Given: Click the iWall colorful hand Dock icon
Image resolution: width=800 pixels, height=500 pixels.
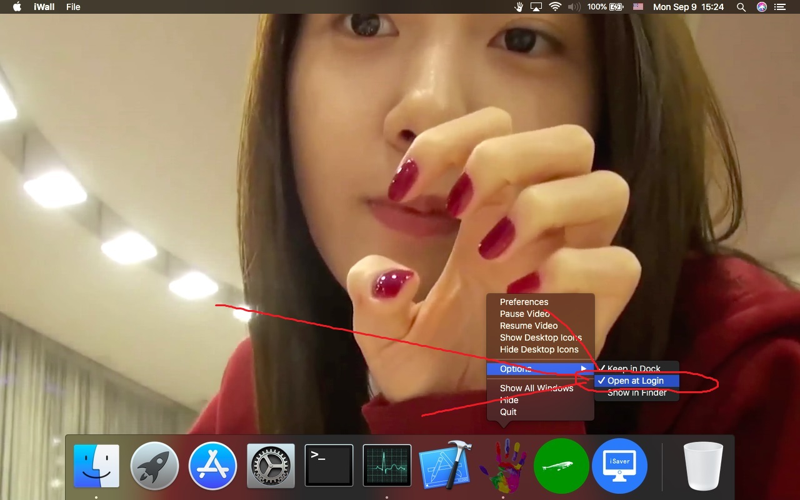Looking at the screenshot, I should tap(503, 466).
